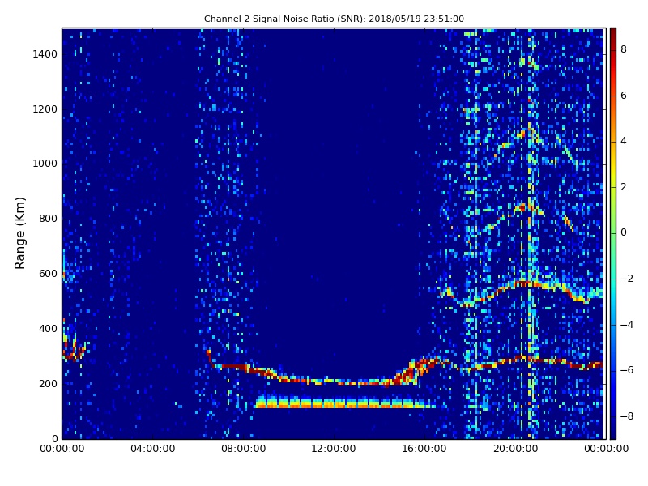
Task: Click the 1000 range tick label
Action: pyautogui.click(x=45, y=164)
